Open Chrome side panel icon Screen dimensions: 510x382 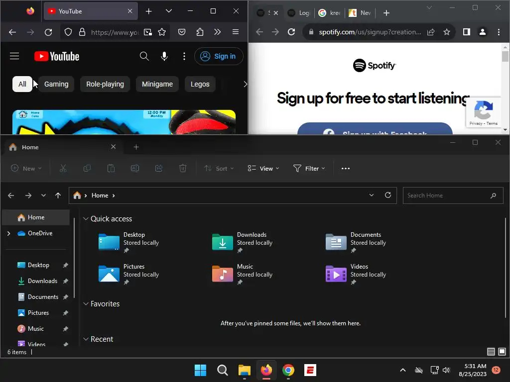[x=466, y=32]
